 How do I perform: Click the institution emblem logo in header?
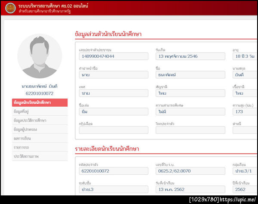tap(10, 8)
